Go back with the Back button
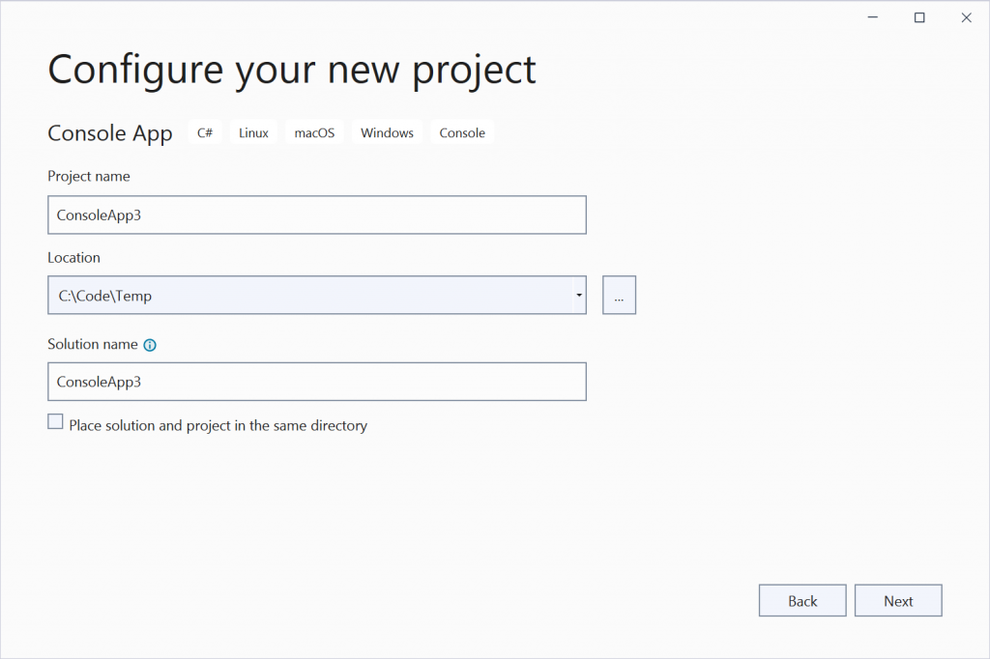 (x=802, y=601)
